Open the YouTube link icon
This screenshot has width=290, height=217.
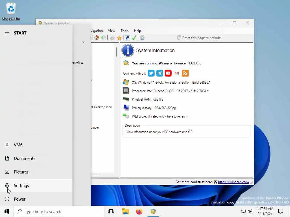pos(168,73)
